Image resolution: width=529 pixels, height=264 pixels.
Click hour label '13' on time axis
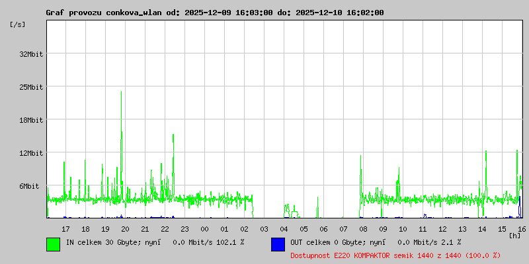coord(462,229)
